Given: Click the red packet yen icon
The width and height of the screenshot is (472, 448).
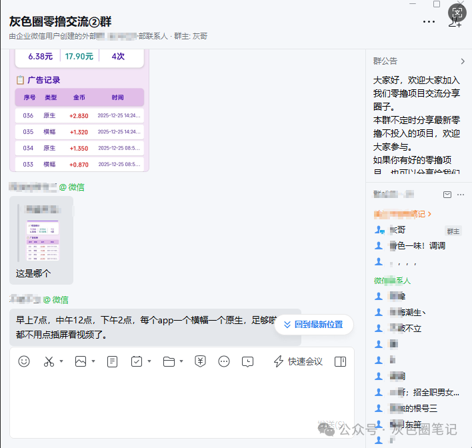Looking at the screenshot, I should [x=200, y=361].
